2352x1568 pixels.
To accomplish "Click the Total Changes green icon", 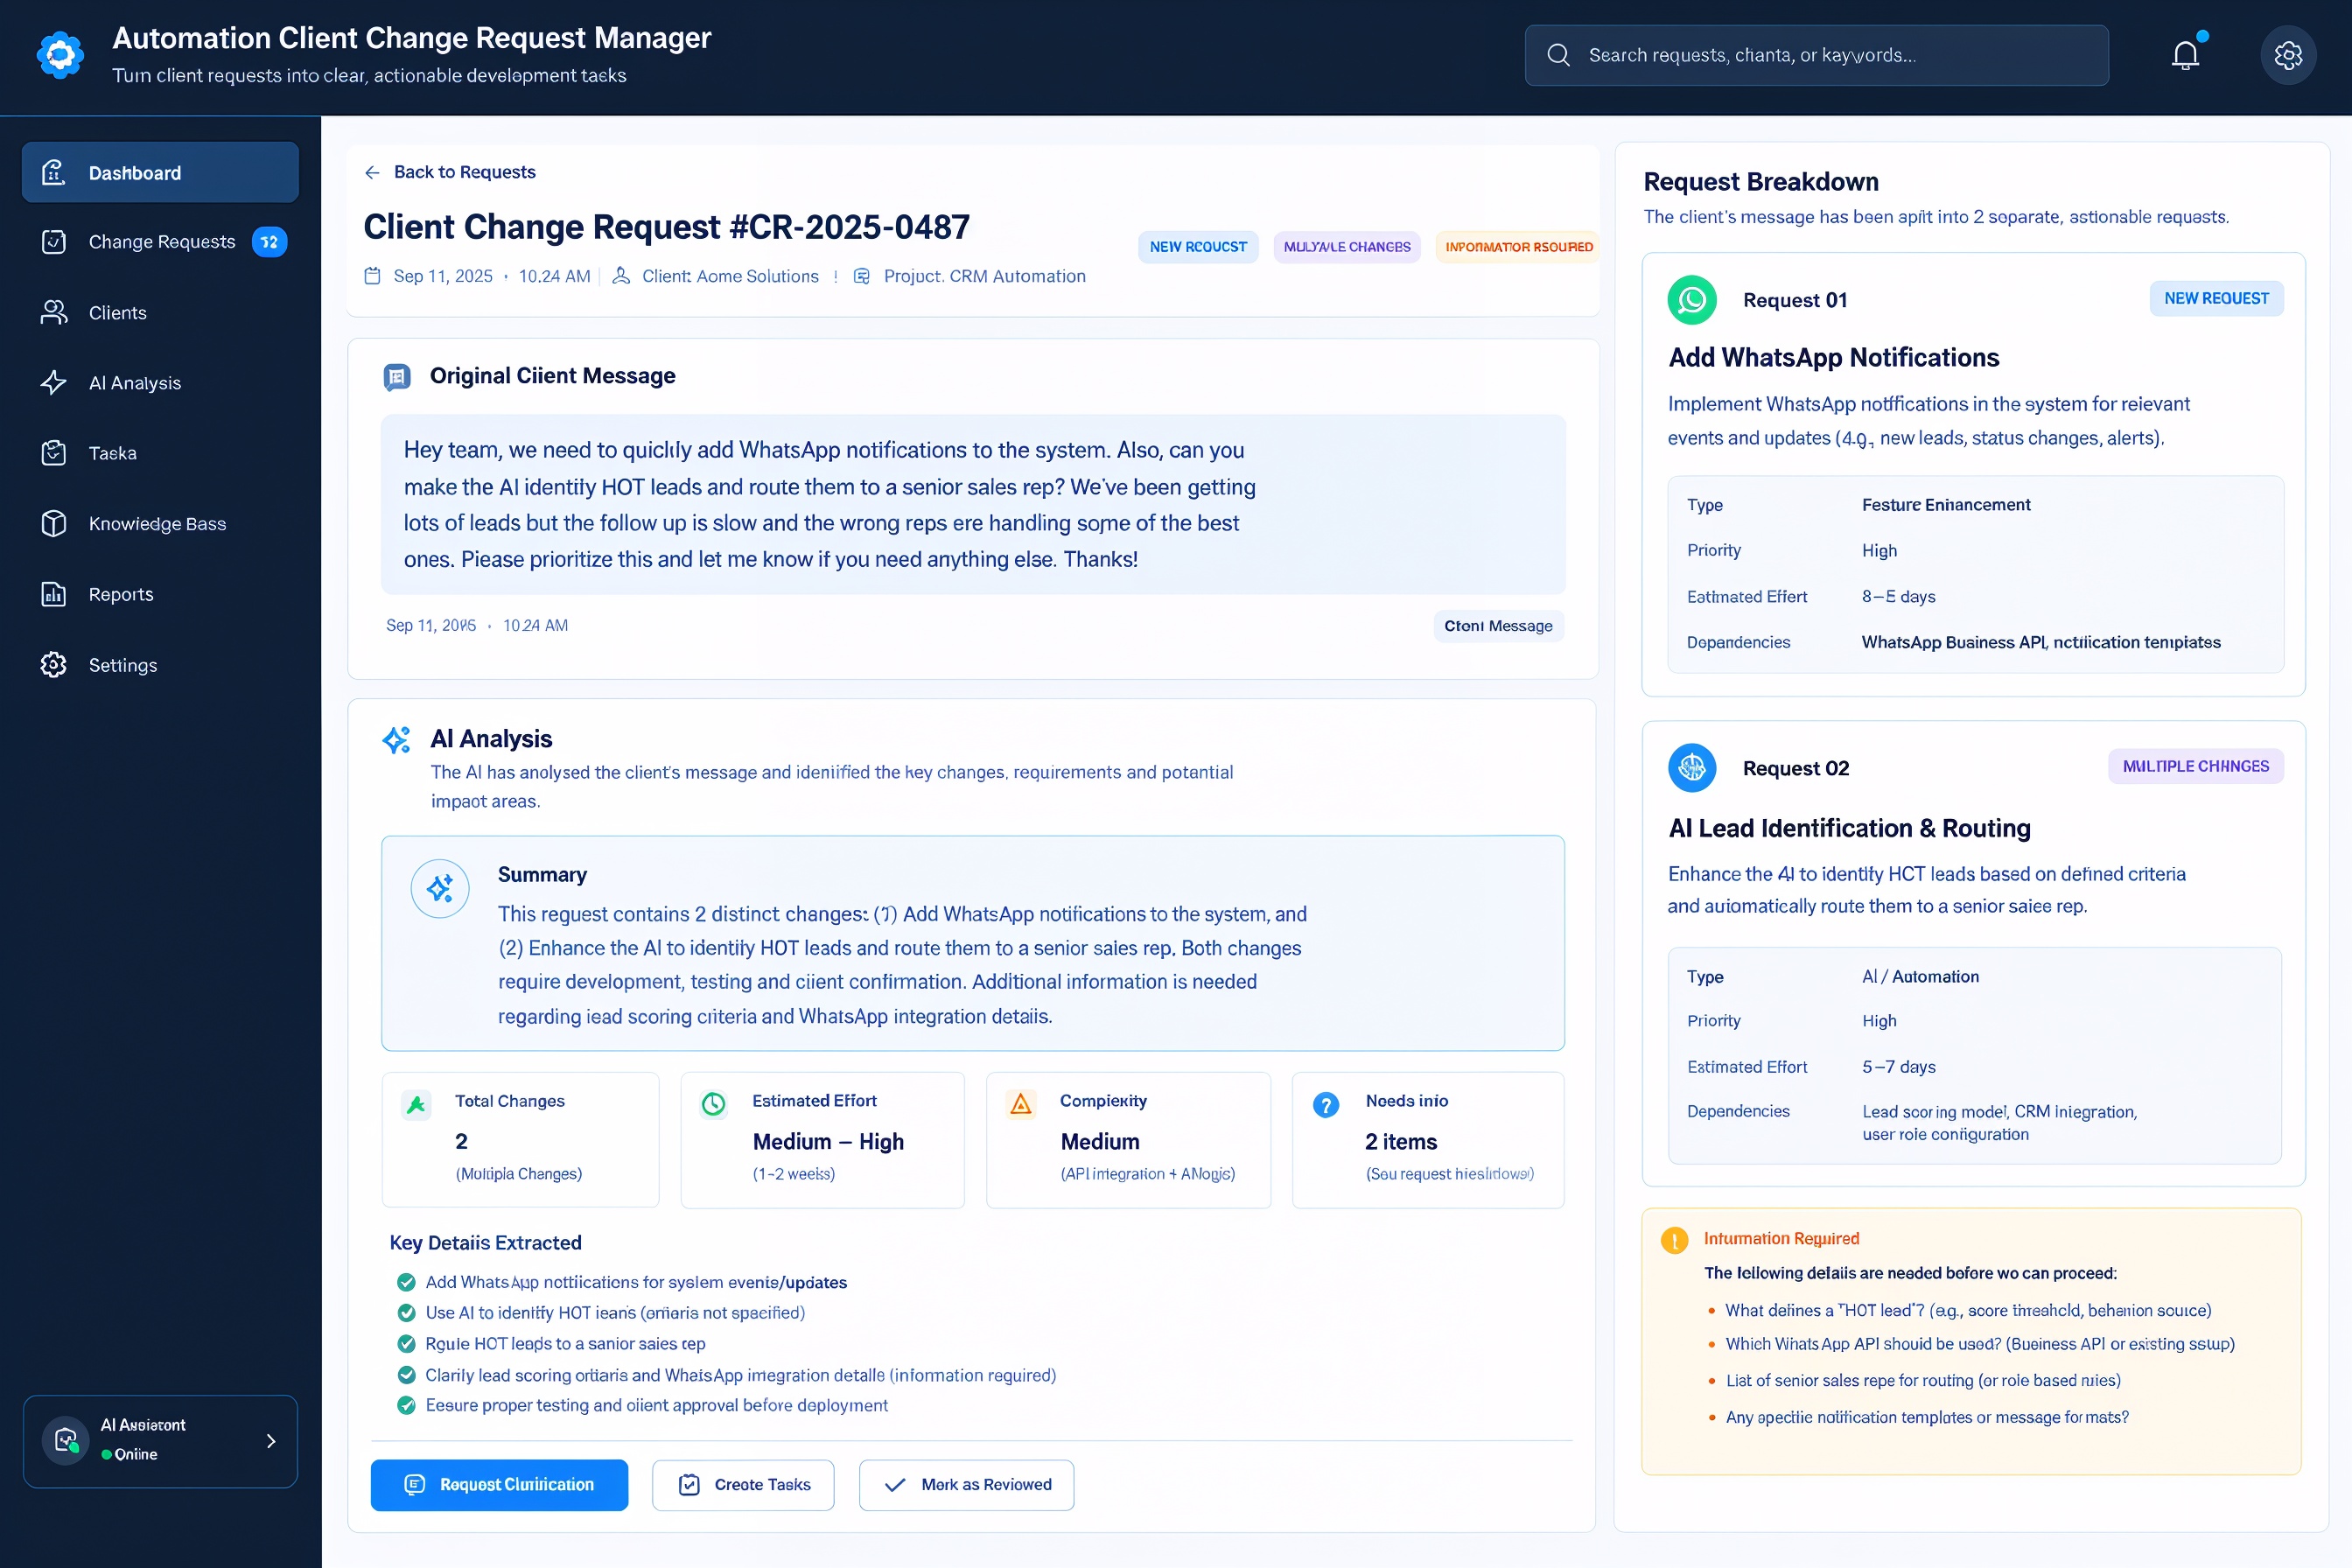I will [x=416, y=1104].
